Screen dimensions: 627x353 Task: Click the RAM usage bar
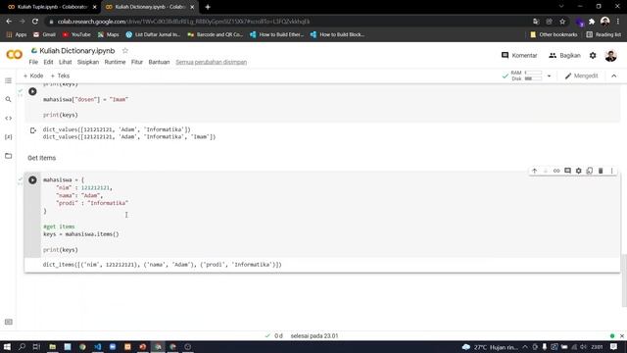pos(533,73)
